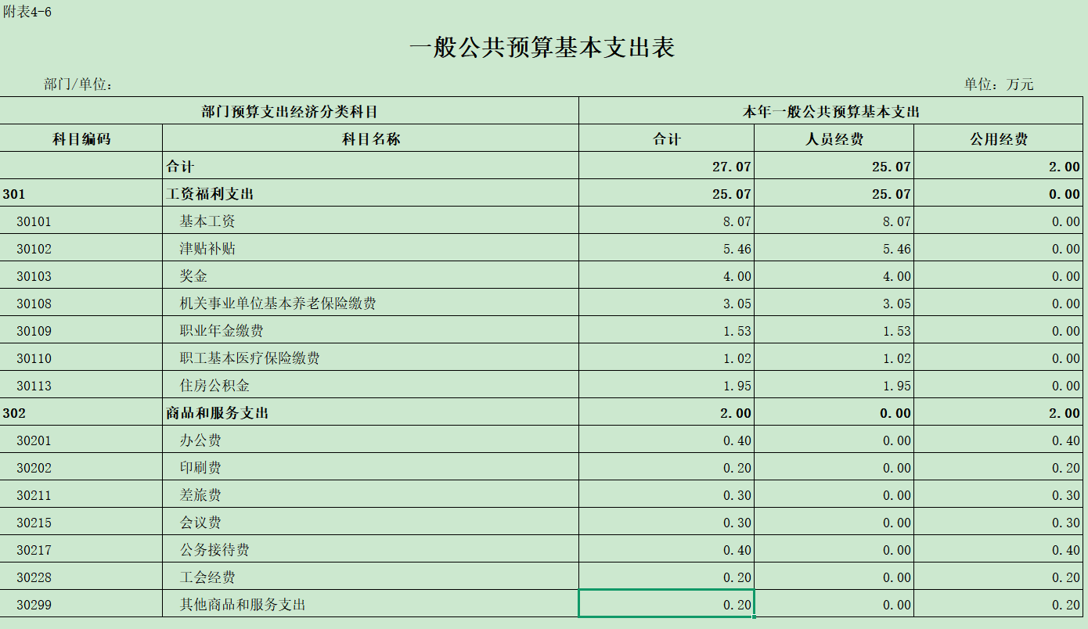Select the 职工基本医疗保险缴费 name cell
Screen dimensions: 1088x629
[371, 358]
